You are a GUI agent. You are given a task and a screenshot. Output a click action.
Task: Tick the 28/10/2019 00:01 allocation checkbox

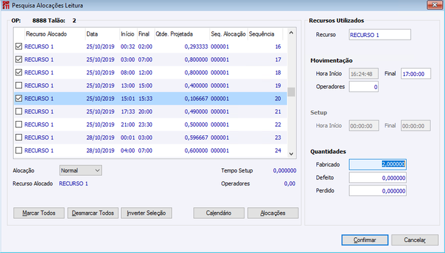18,137
